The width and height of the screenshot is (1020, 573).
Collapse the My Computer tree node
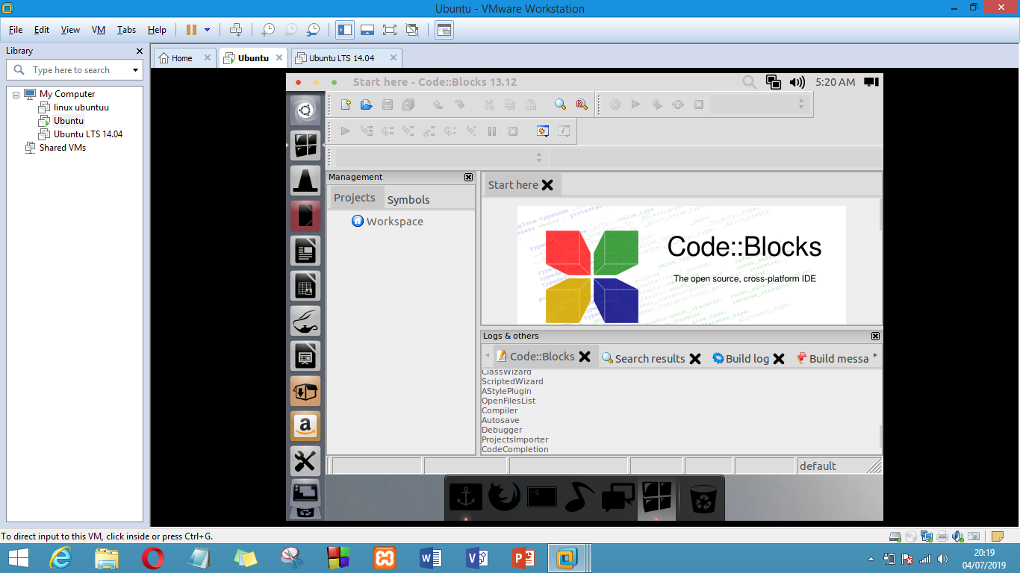(16, 95)
